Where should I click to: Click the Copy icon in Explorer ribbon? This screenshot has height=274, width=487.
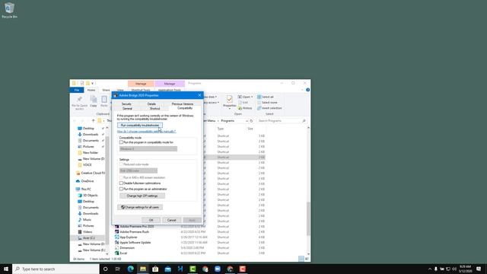[x=93, y=101]
